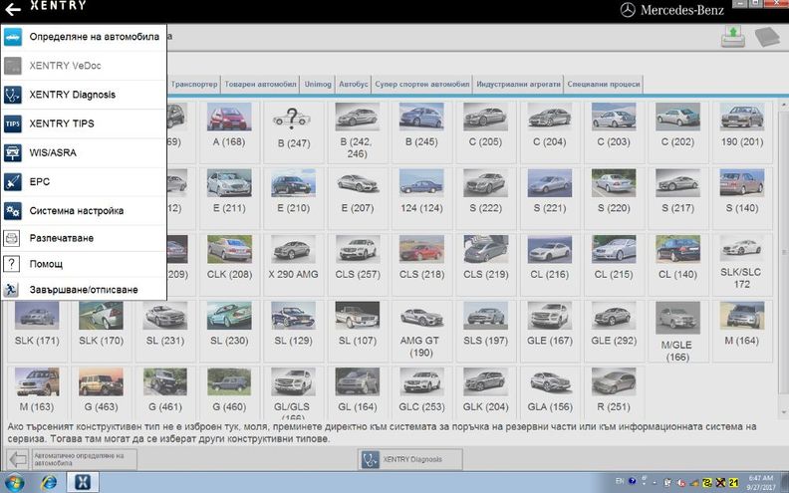Pick the SLS (197) model

click(x=485, y=331)
